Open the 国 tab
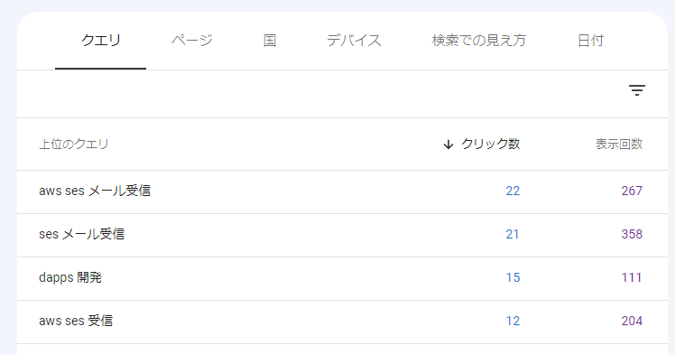This screenshot has height=355, width=675. click(x=270, y=41)
